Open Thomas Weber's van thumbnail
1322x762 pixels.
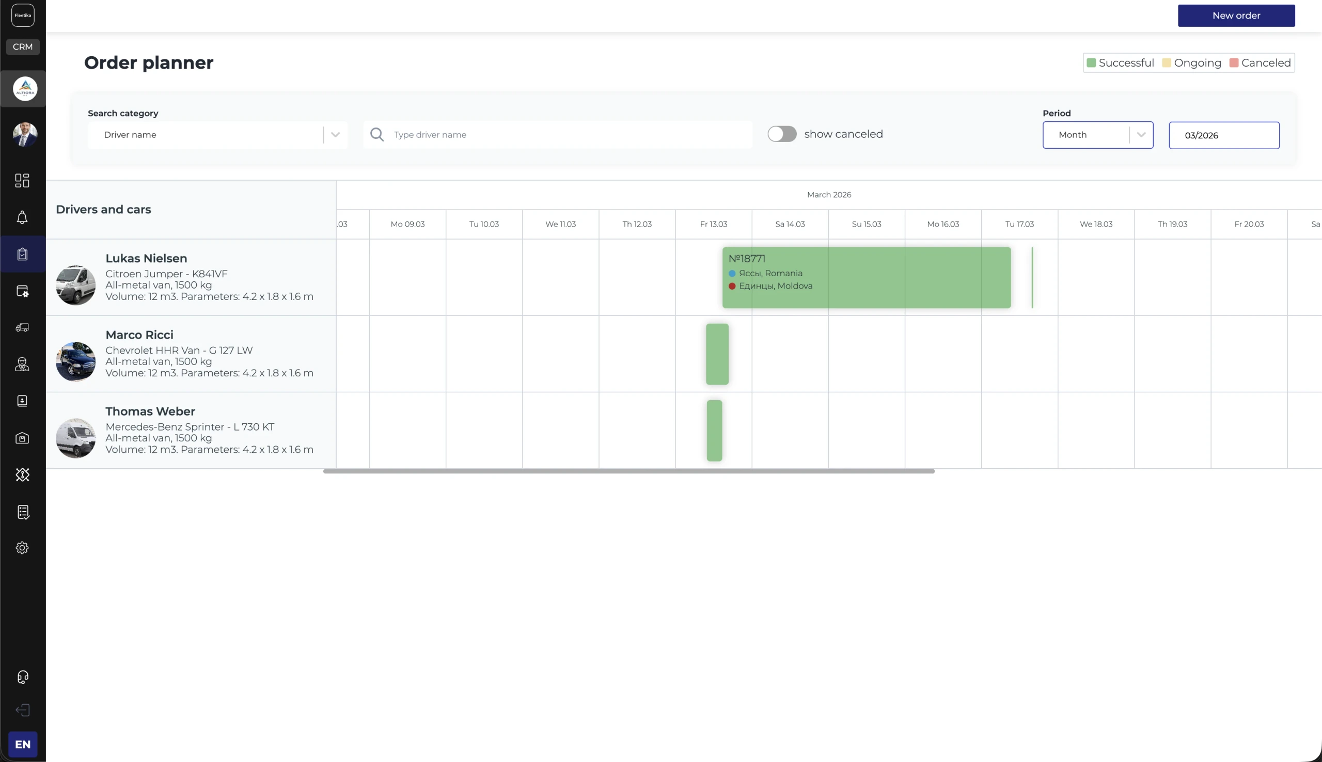click(x=76, y=438)
